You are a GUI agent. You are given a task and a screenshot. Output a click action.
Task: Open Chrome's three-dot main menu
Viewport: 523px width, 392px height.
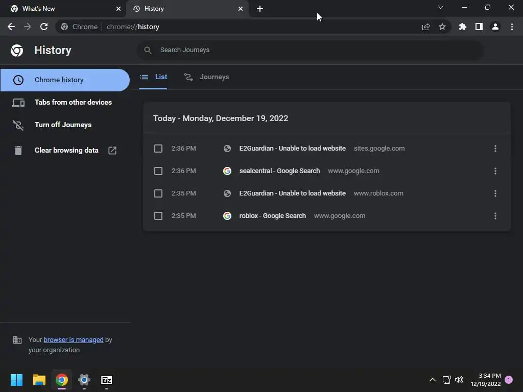click(512, 27)
